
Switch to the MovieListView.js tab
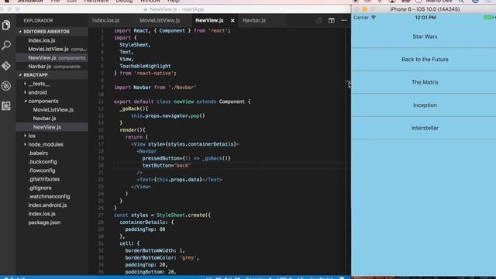click(x=160, y=20)
